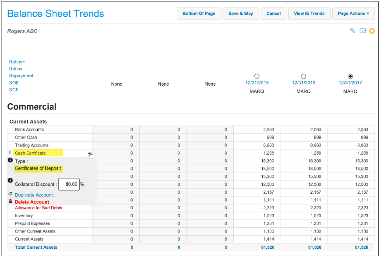Click the Bank Accounts row label

click(29, 129)
